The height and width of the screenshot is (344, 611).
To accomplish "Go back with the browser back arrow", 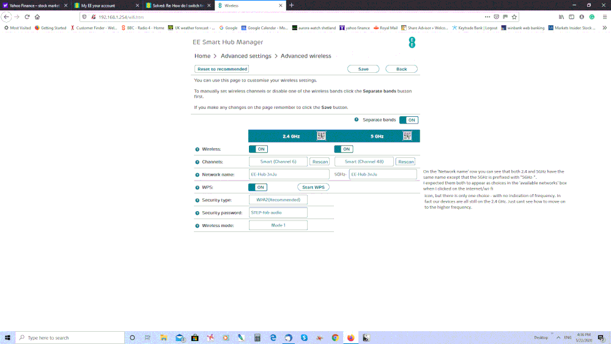I will [6, 17].
